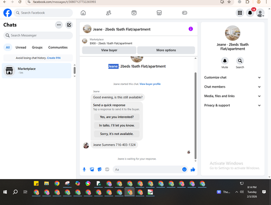Screen dimensions: 271x205
Task: Click the chat list scrollbar thumb
Action: pos(75,70)
